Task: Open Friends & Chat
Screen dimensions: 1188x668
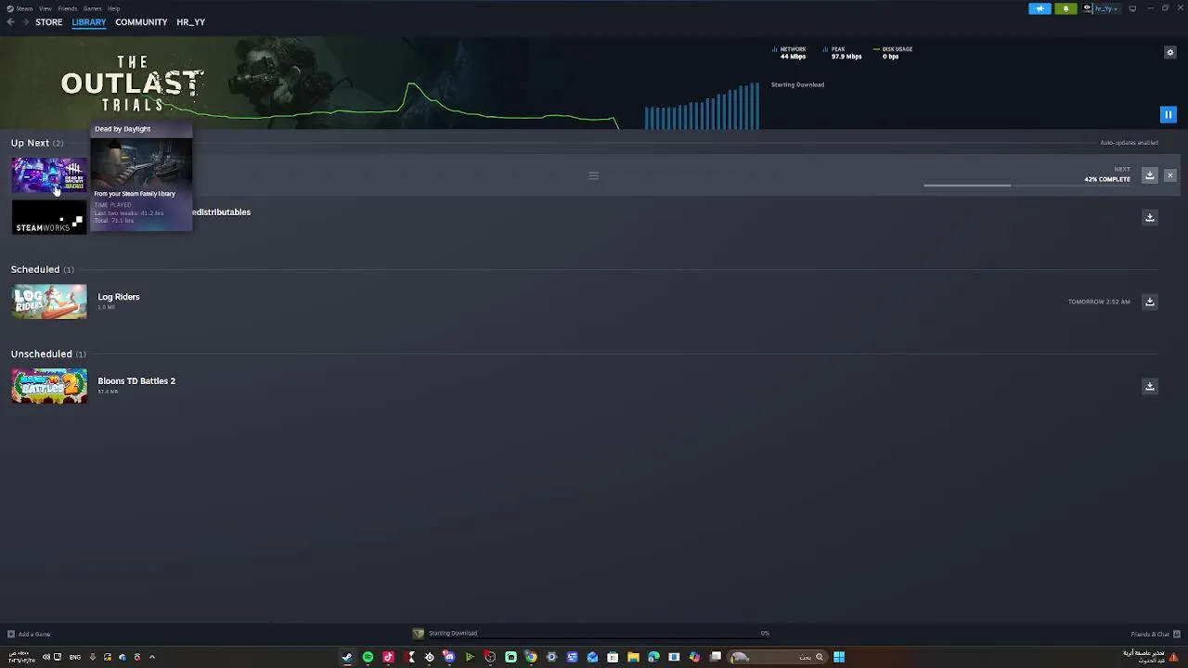Action: tap(1154, 635)
